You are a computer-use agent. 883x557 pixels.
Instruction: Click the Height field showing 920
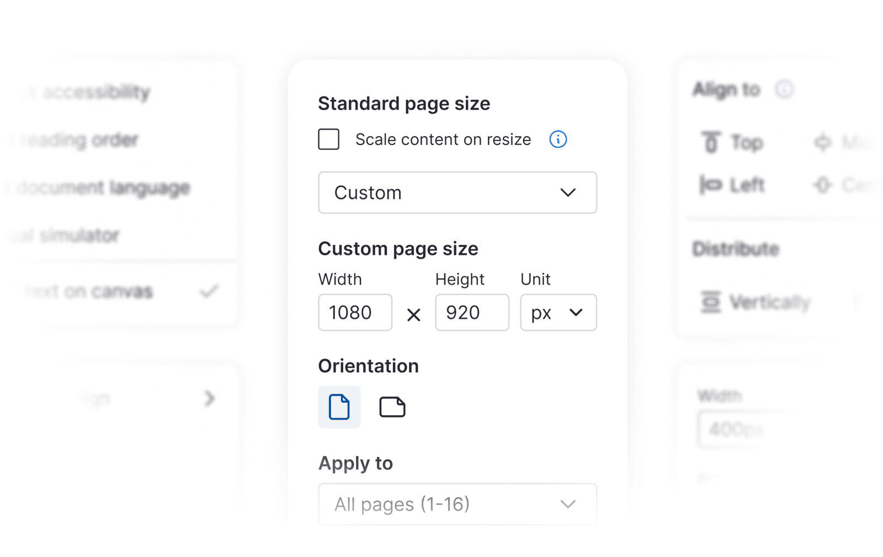point(472,313)
